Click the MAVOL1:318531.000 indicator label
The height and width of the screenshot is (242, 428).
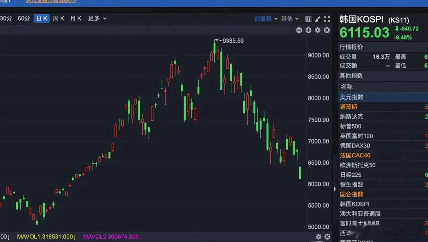coord(46,236)
